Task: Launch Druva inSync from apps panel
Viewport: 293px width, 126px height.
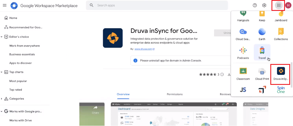Action: pos(281,74)
